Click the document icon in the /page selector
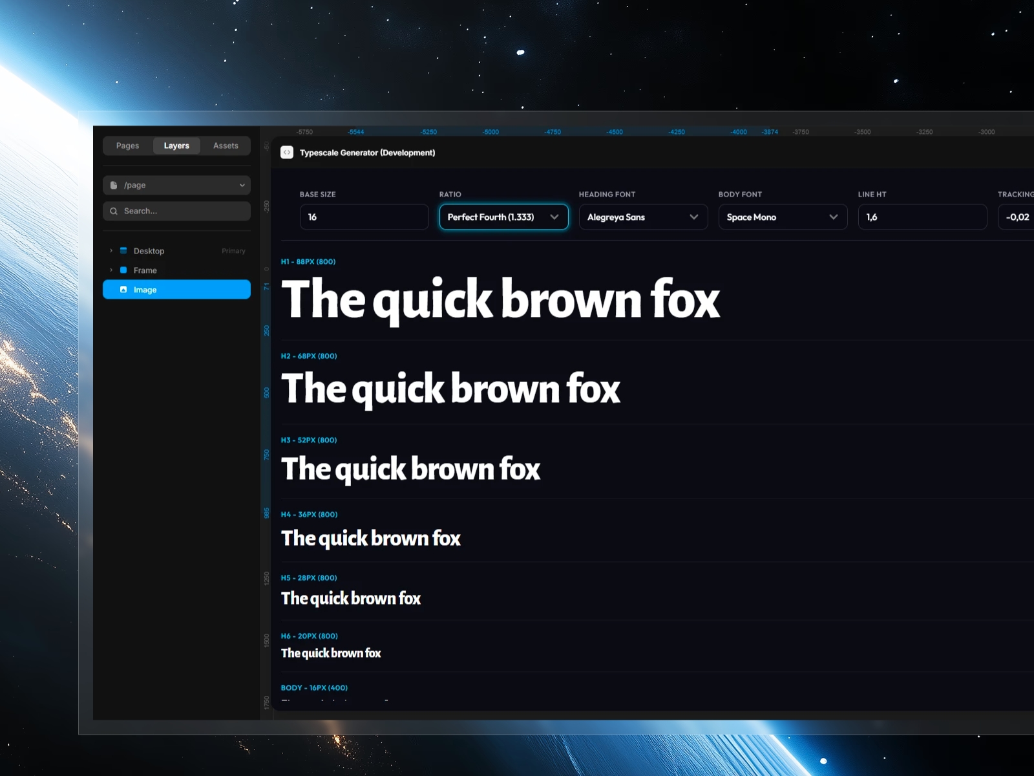This screenshot has height=776, width=1034. 114,184
